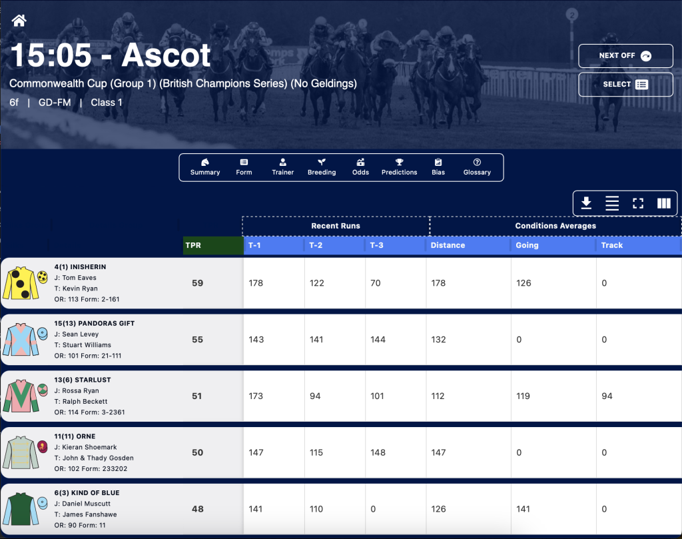Go to the home page icon
Image resolution: width=682 pixels, height=539 pixels.
(19, 21)
